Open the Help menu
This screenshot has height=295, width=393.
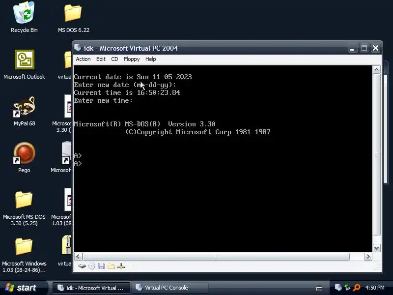[151, 59]
